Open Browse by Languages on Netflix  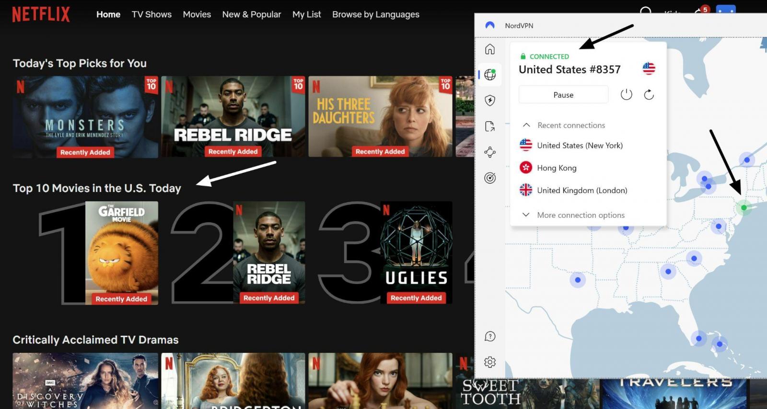[x=376, y=14]
